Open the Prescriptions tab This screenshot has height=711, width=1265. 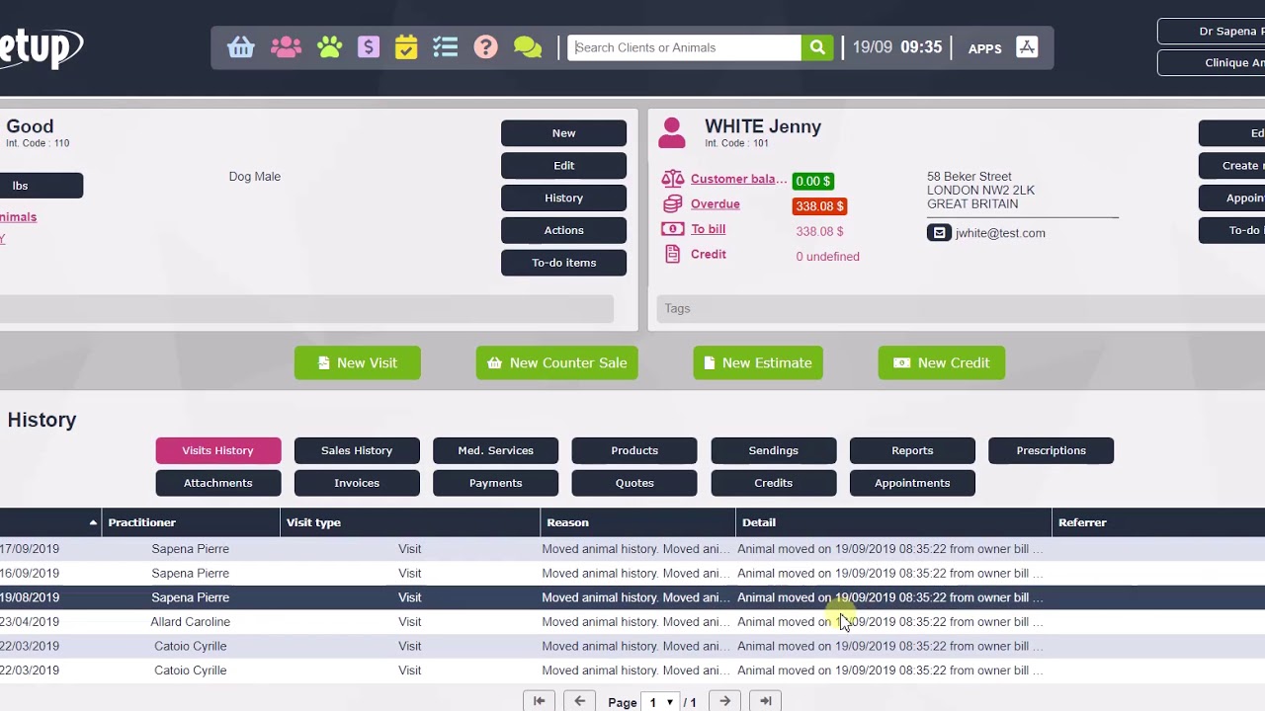click(x=1051, y=450)
